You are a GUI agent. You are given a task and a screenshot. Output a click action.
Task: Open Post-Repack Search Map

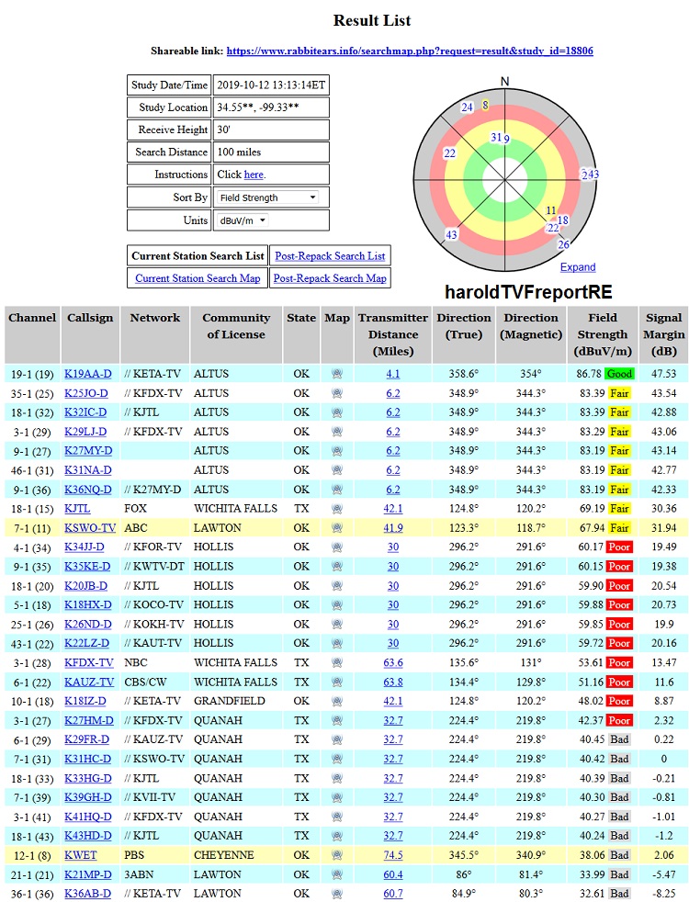coord(330,278)
